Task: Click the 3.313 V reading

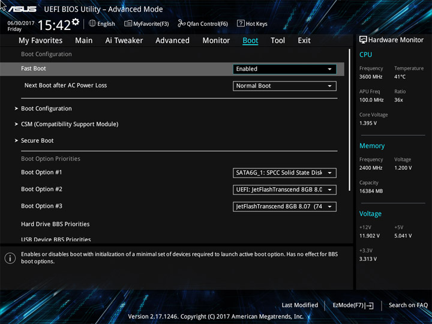Action: pos(368,259)
